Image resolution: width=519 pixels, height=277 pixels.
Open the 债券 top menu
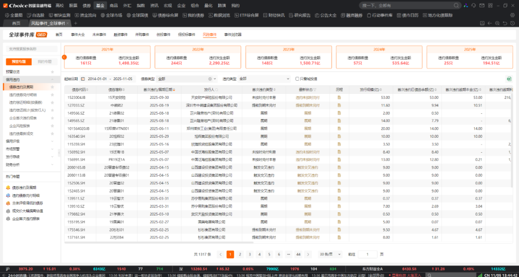(x=86, y=5)
